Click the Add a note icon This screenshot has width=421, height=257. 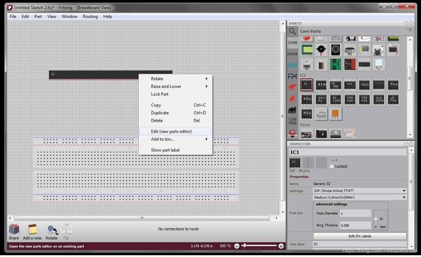click(x=32, y=229)
